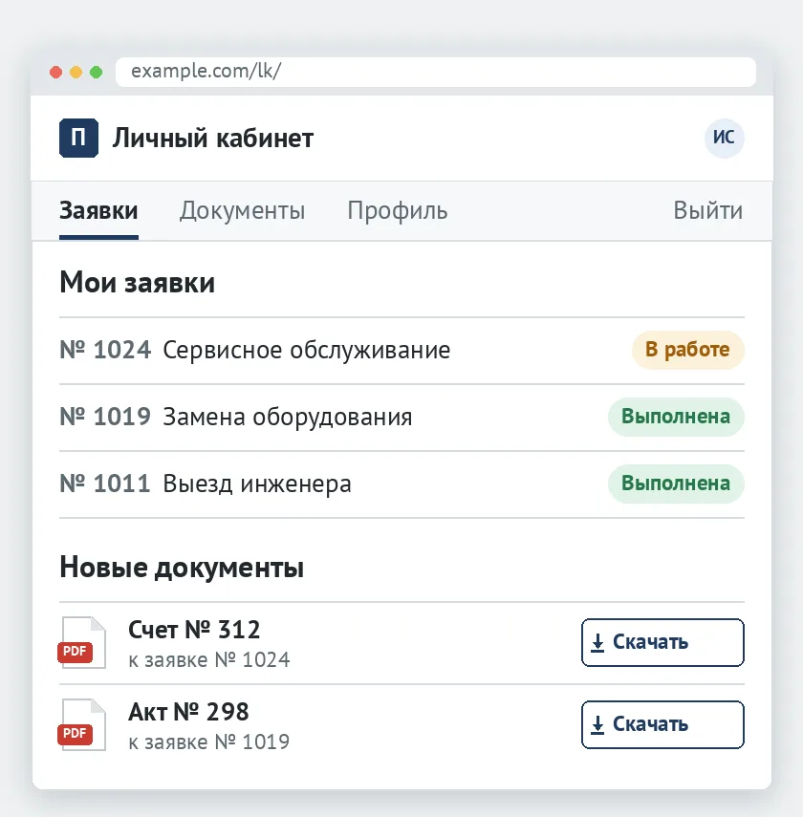Download Акт № 298 with Скачать
This screenshot has width=803, height=817.
(662, 724)
